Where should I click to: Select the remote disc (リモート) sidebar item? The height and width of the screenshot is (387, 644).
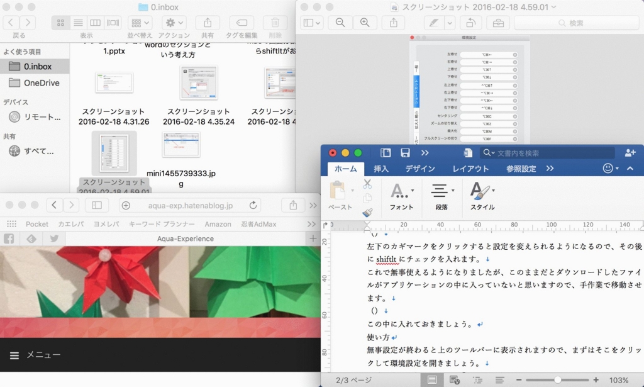[35, 117]
